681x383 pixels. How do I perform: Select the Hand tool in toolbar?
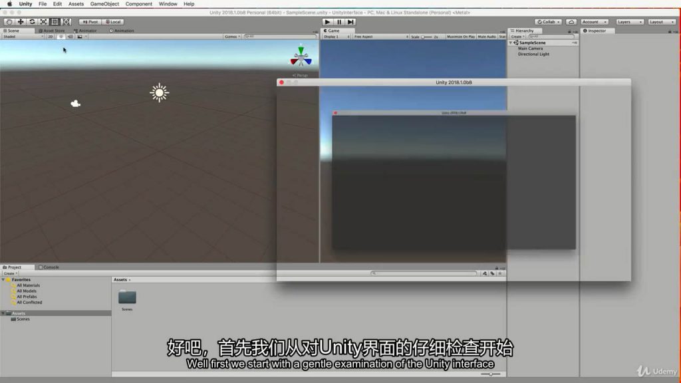click(9, 22)
